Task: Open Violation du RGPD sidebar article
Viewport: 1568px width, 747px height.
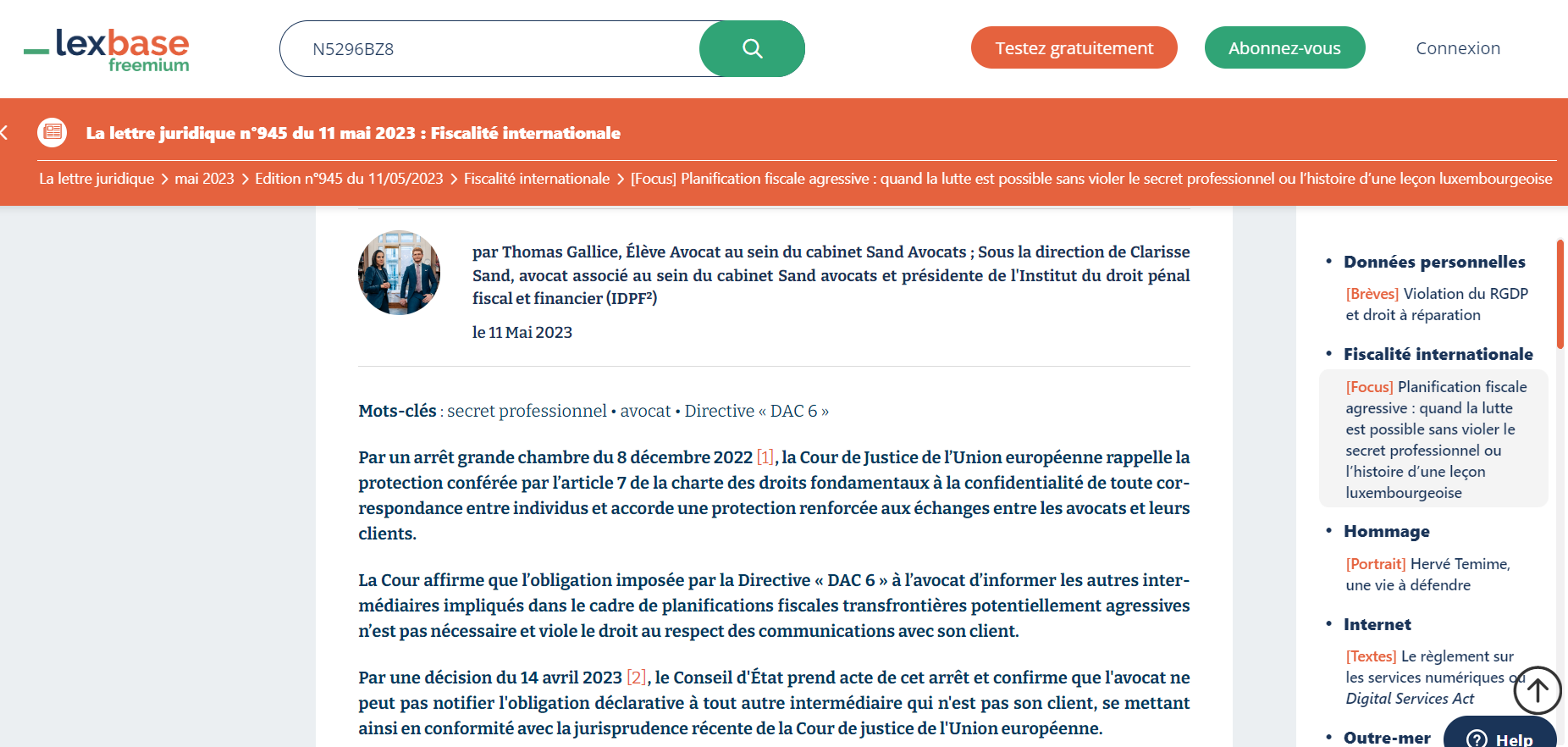Action: (x=1436, y=304)
